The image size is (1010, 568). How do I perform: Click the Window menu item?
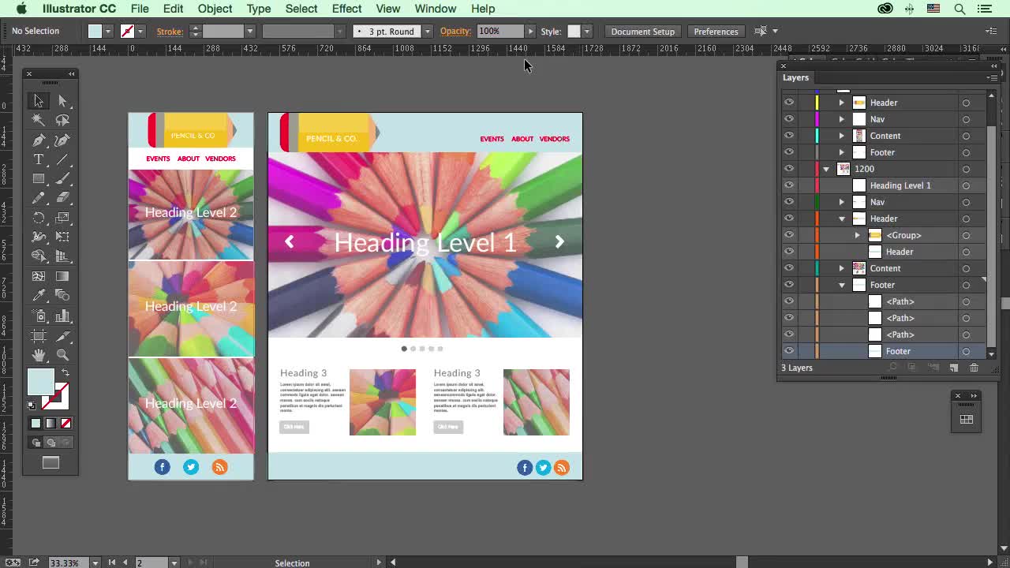coord(435,9)
